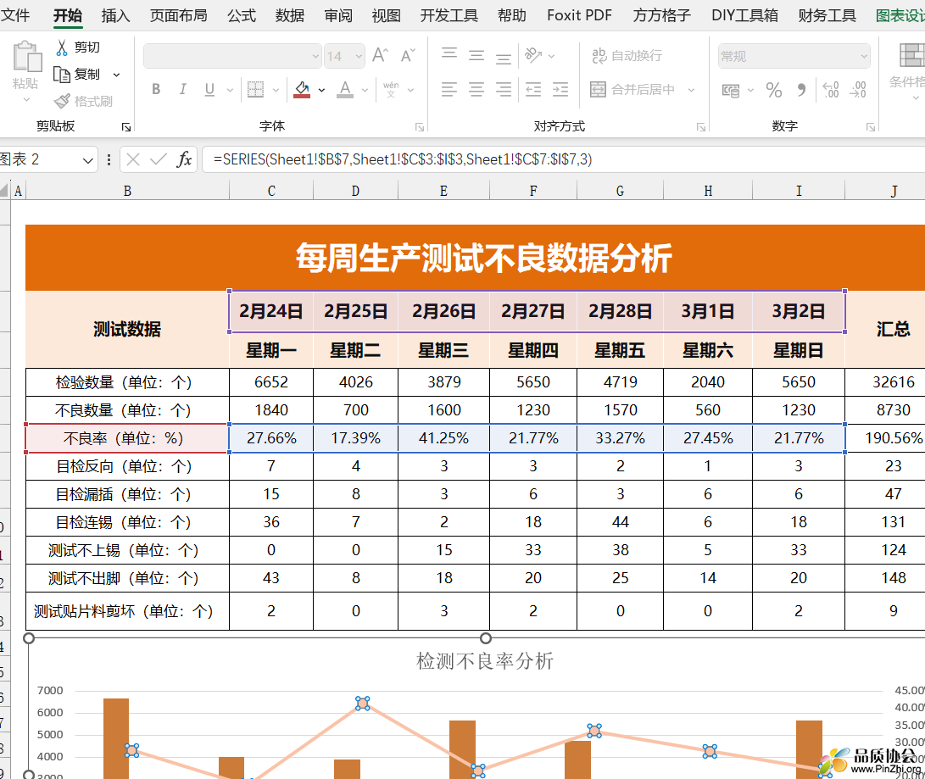Open 剪贴板 dialog launcher
This screenshot has height=779, width=925.
(x=126, y=127)
